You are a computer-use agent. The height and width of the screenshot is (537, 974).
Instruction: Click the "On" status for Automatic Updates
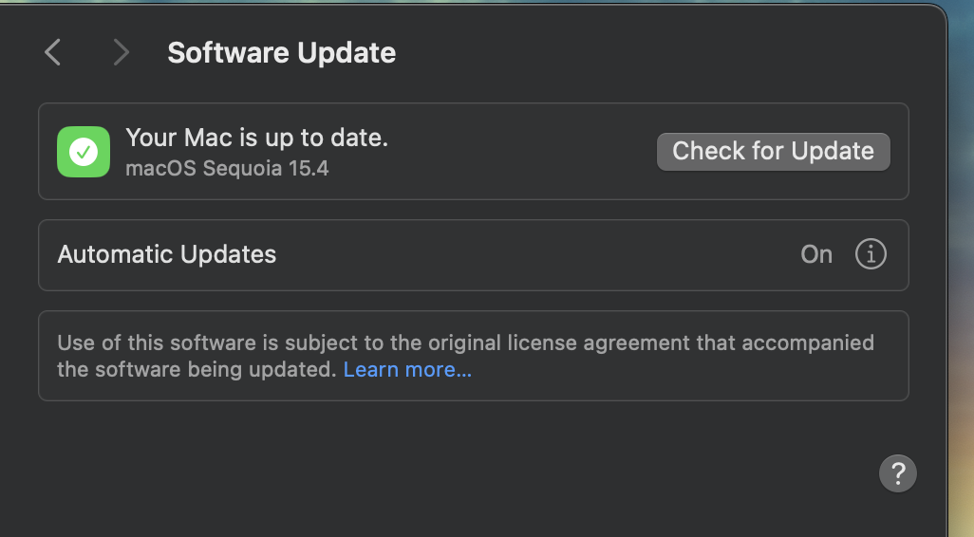pyautogui.click(x=816, y=254)
